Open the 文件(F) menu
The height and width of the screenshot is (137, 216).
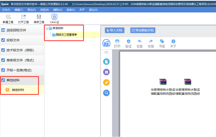click(x=6, y=10)
